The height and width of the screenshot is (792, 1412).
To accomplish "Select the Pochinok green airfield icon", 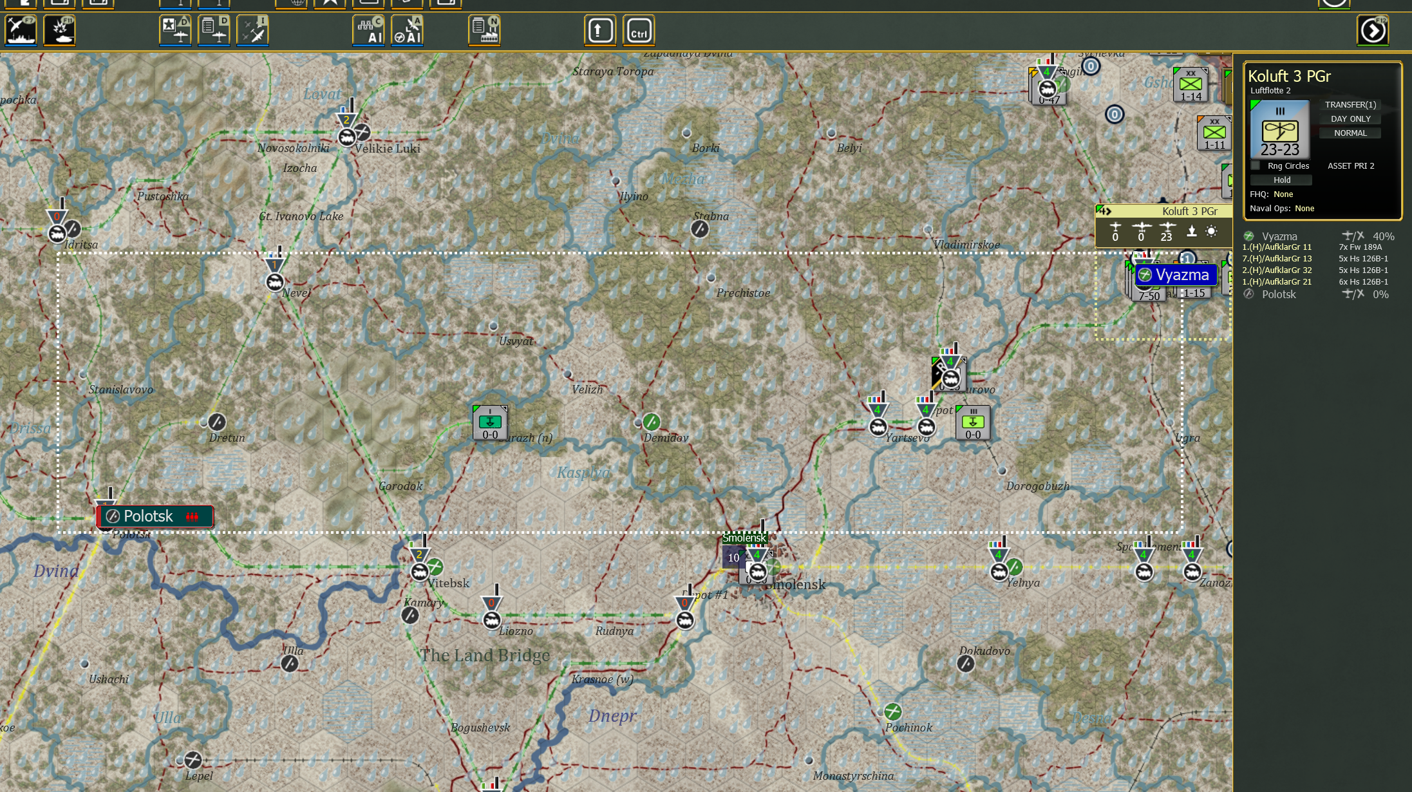I will click(892, 712).
